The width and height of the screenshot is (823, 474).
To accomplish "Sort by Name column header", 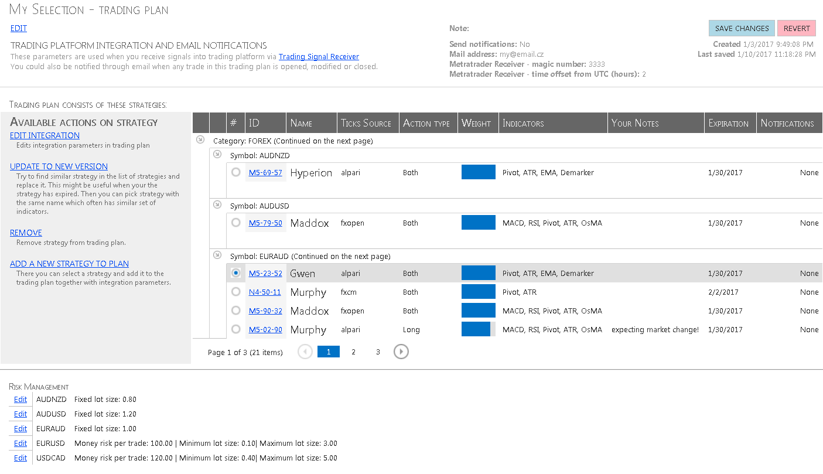I will 312,123.
